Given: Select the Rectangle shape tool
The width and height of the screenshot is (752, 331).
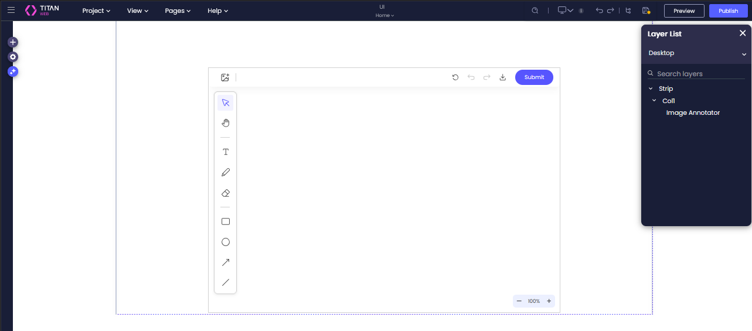Looking at the screenshot, I should coord(226,221).
